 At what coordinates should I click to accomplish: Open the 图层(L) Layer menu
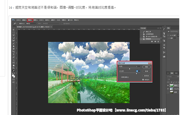coord(36,20)
